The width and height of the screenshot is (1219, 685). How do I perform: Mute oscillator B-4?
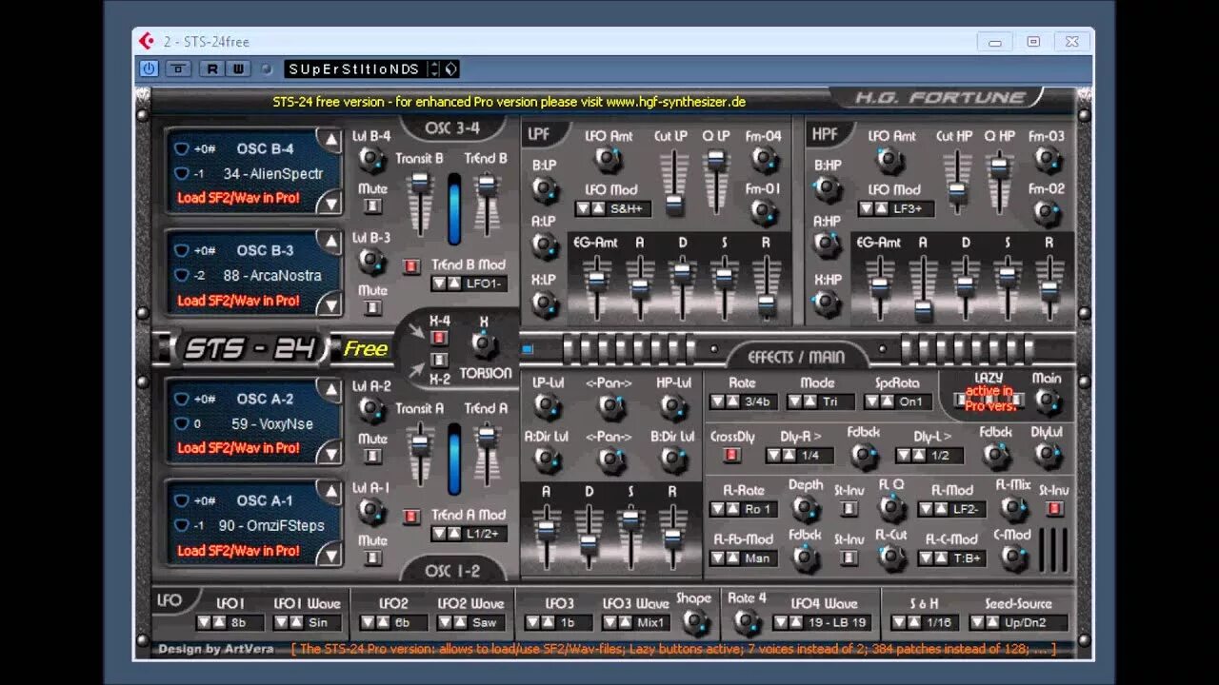(x=372, y=205)
